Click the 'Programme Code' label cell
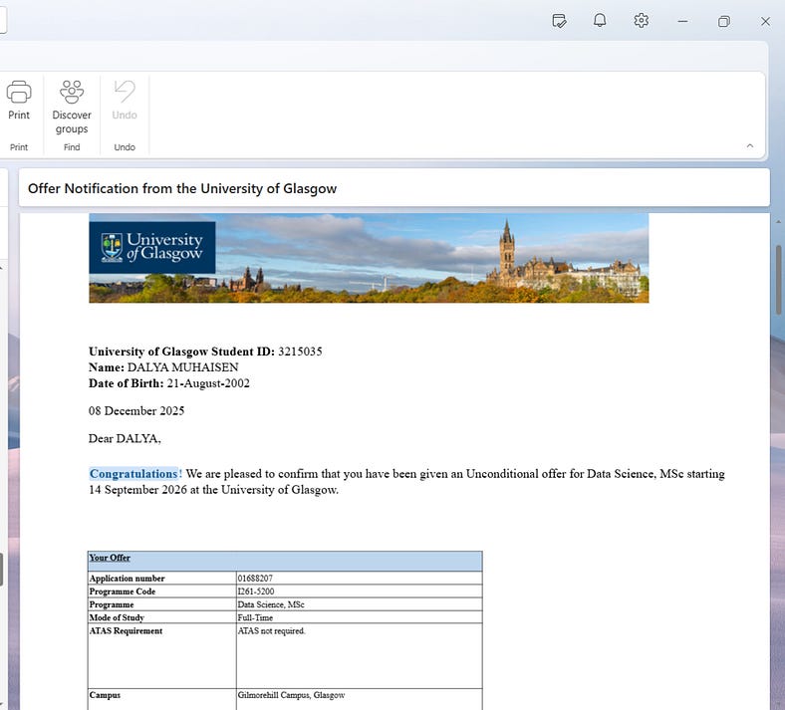The height and width of the screenshot is (710, 785). 161,591
